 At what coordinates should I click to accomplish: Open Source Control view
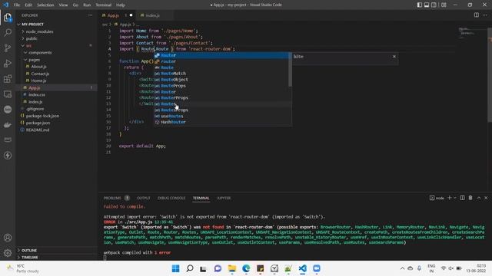pos(8,48)
